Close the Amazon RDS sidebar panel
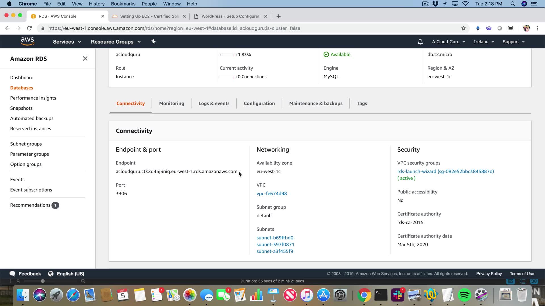 point(85,59)
